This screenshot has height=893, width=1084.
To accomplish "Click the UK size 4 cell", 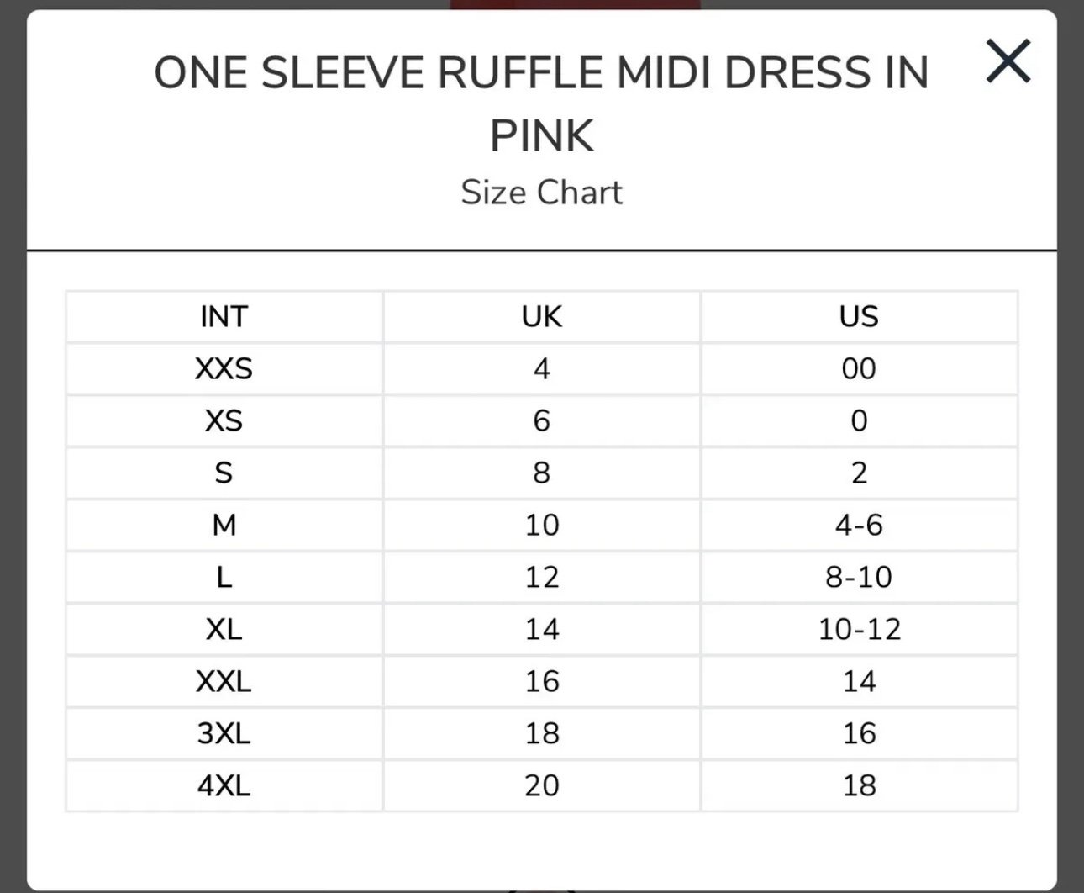I will tap(542, 369).
